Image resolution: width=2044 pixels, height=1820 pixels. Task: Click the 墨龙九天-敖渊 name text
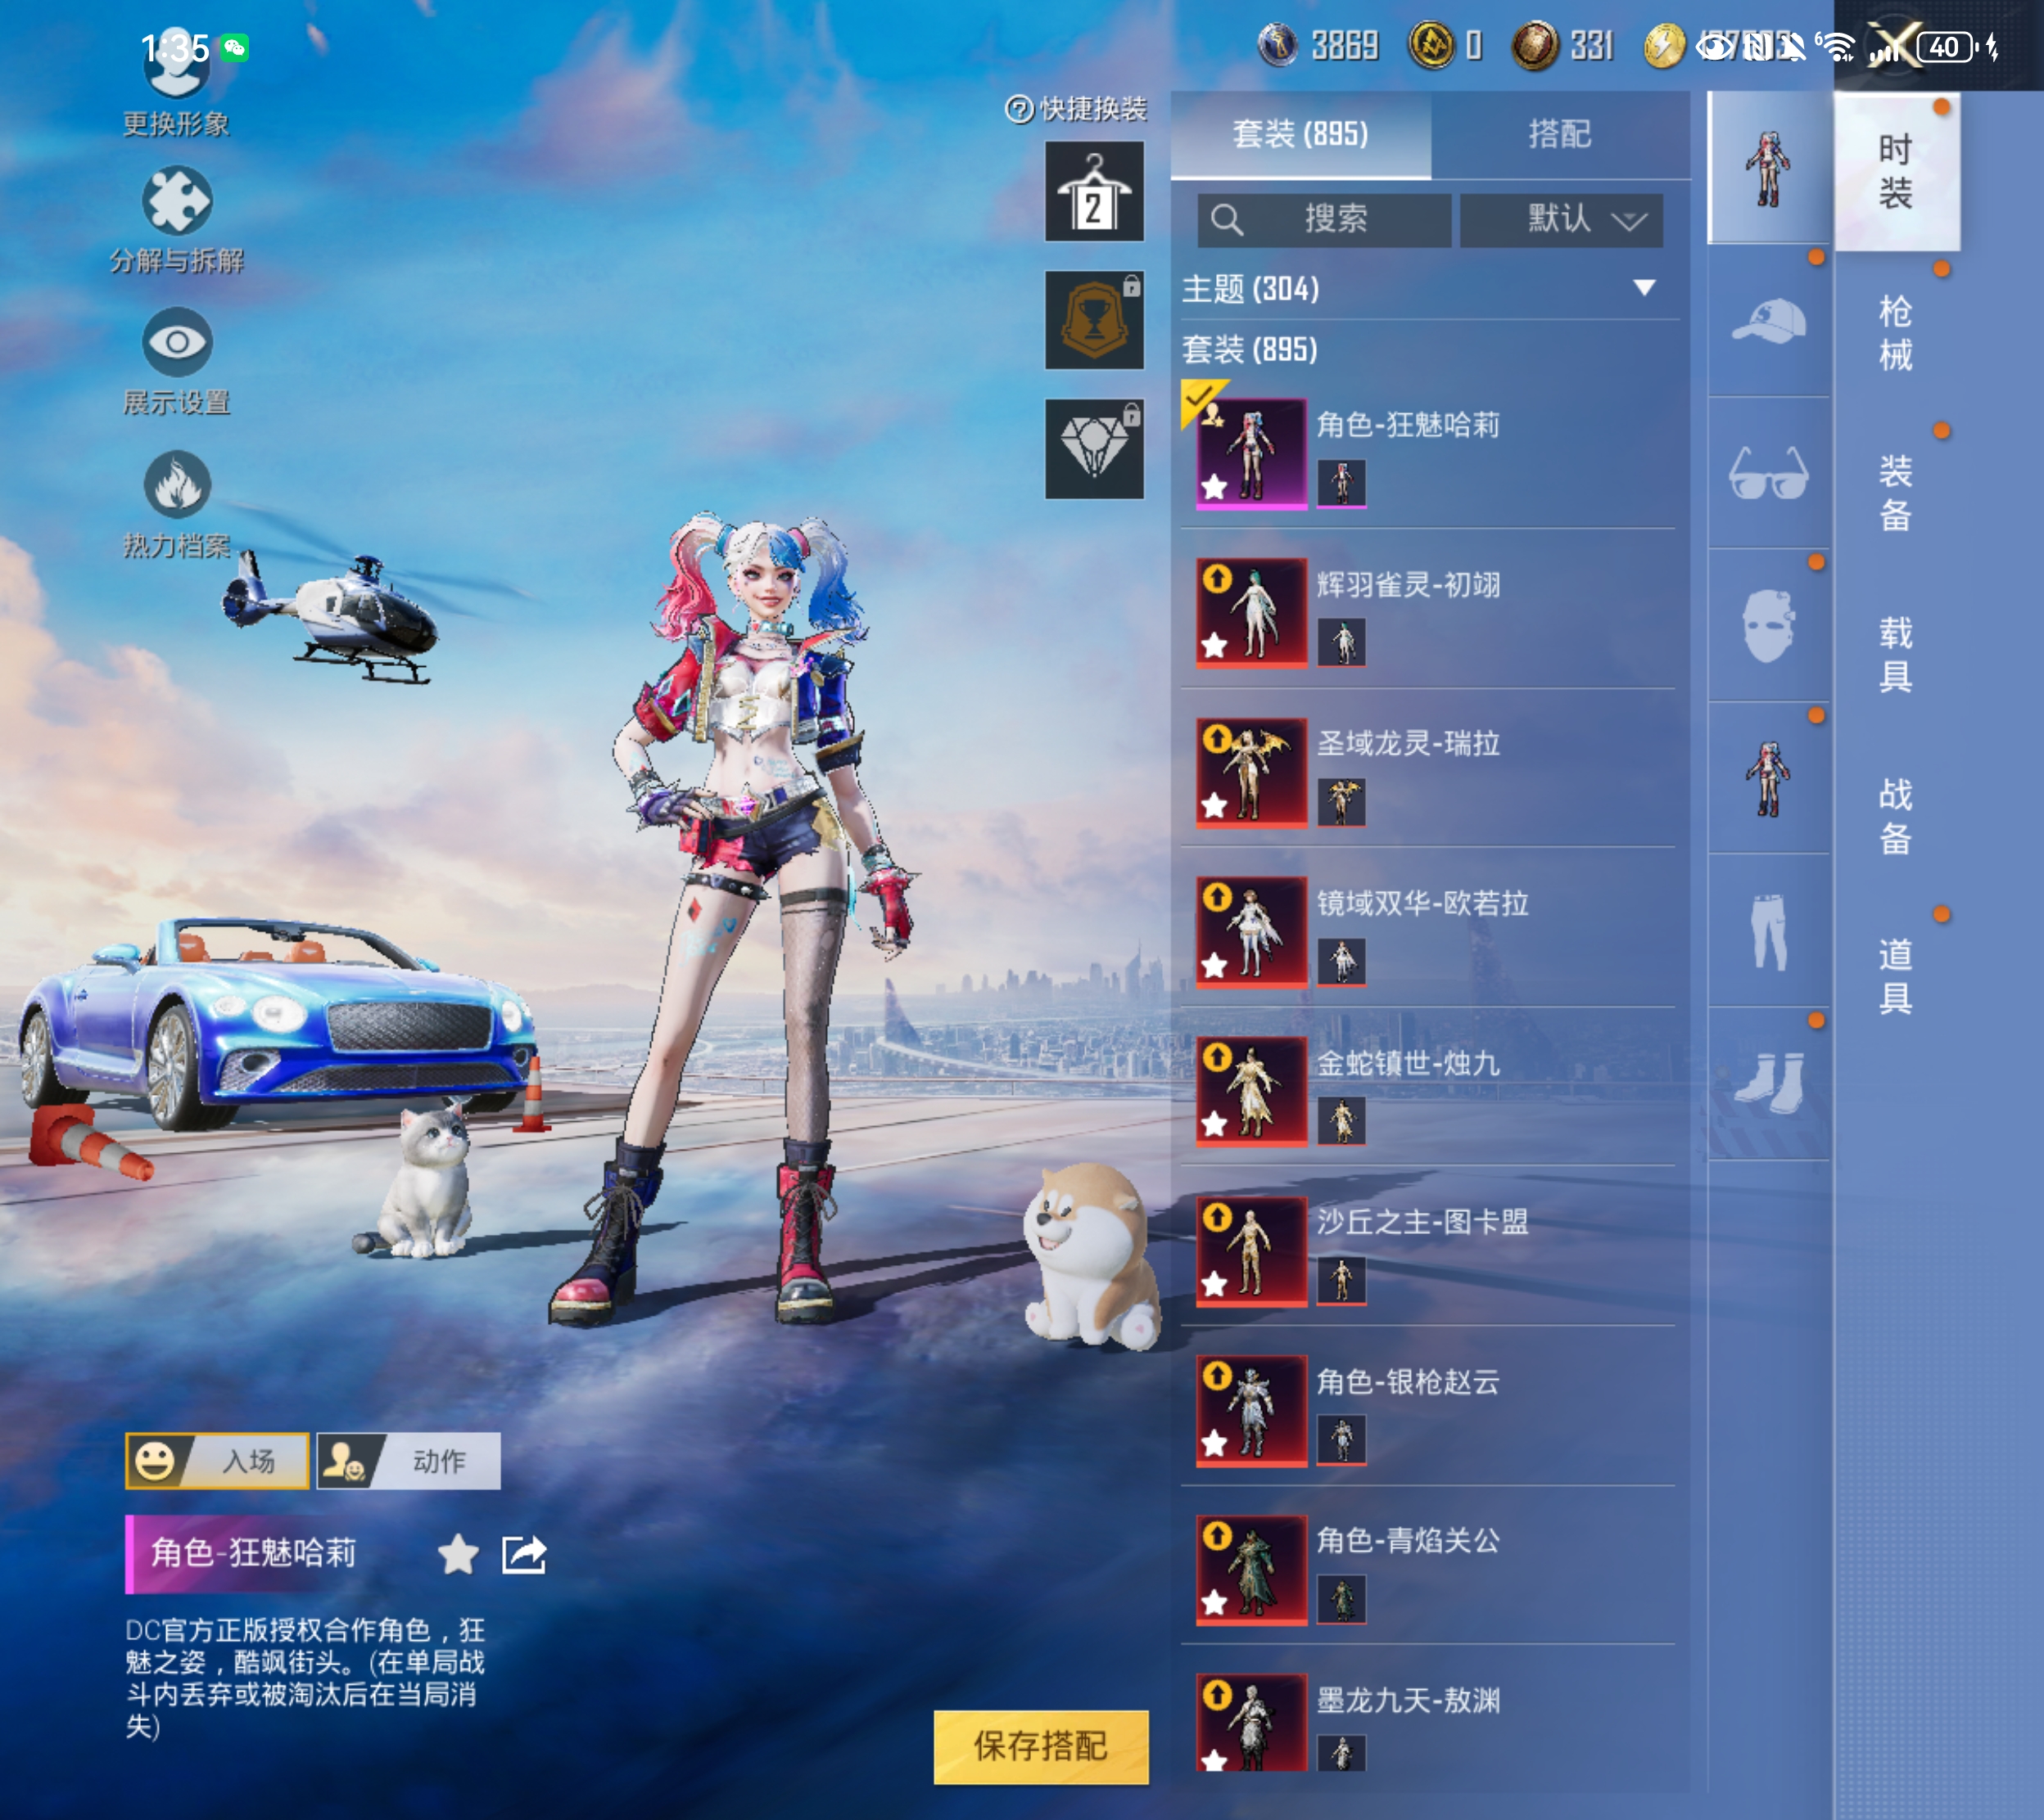point(1408,1700)
